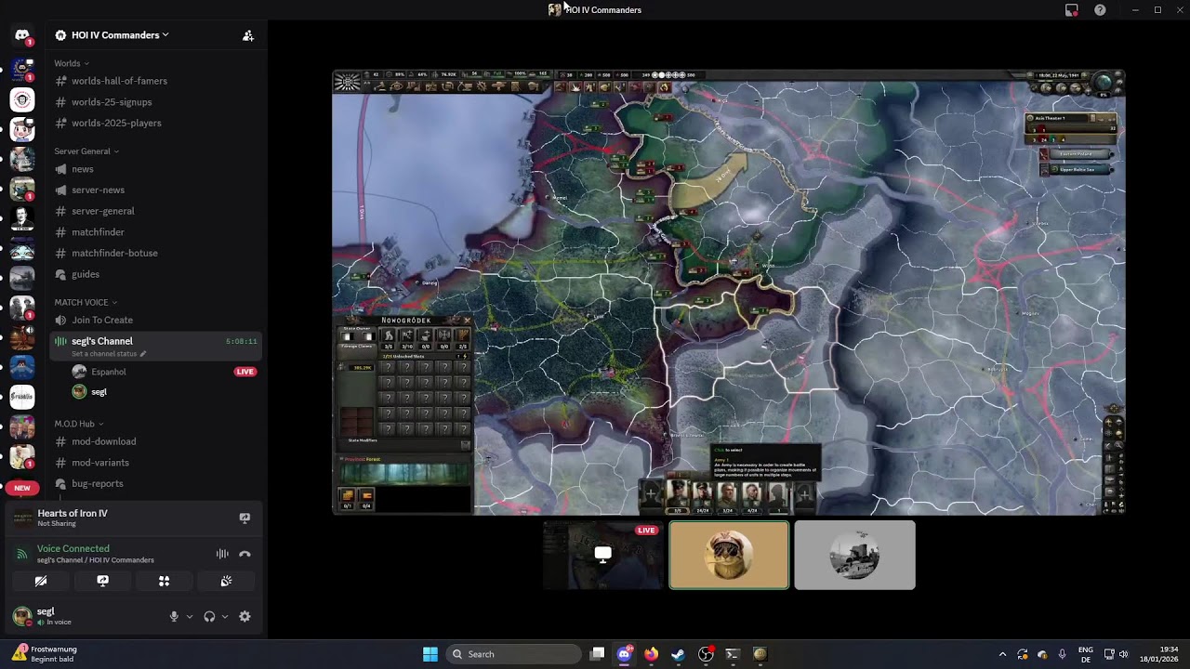The height and width of the screenshot is (669, 1190).
Task: Collapse the M.O.D Hub category
Action: [78, 424]
